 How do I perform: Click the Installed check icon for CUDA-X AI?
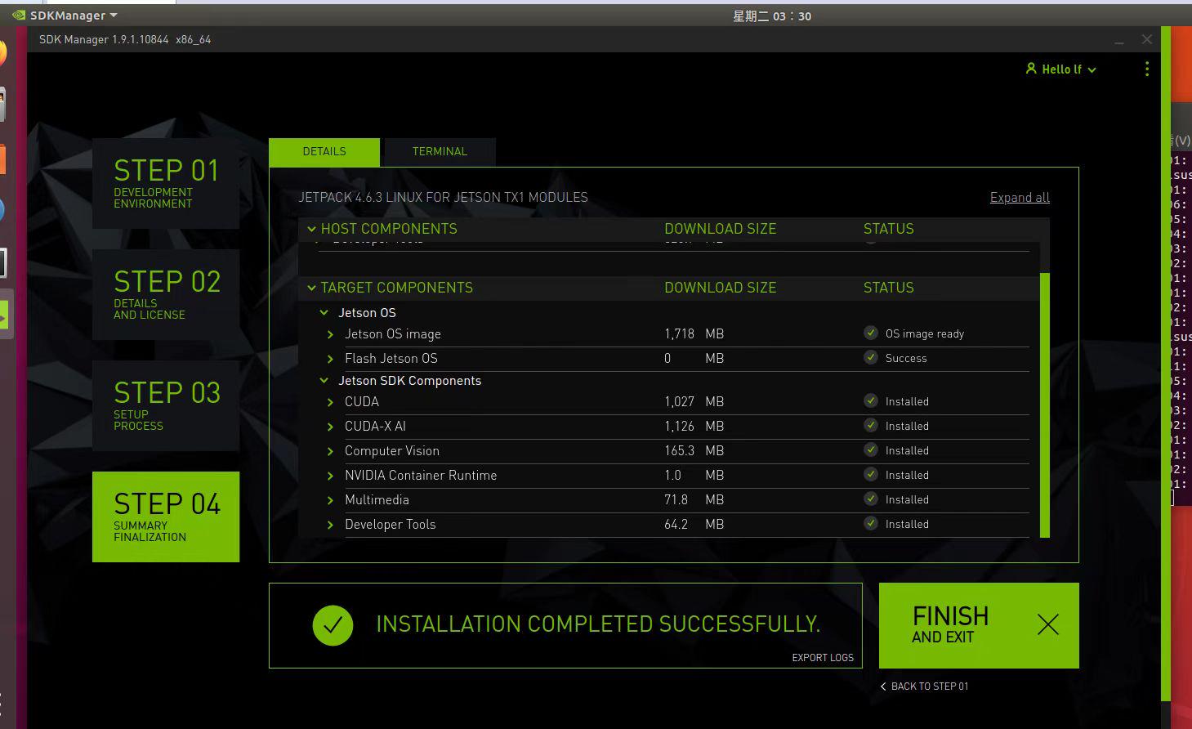(871, 426)
